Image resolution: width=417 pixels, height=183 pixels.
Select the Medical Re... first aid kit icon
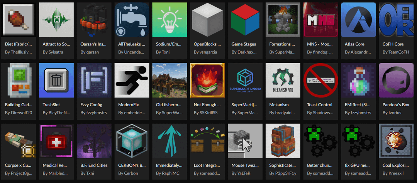coord(56,141)
